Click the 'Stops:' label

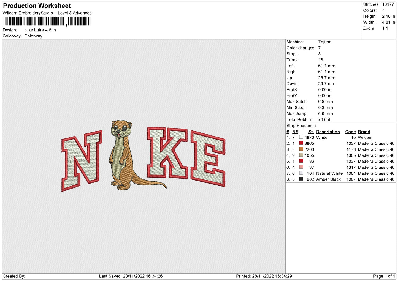point(293,54)
